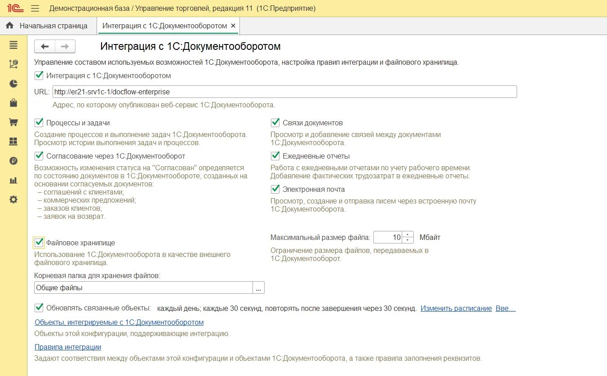607x376 pixels.
Task: Decrease maximum file size with down arrow
Action: coord(408,240)
